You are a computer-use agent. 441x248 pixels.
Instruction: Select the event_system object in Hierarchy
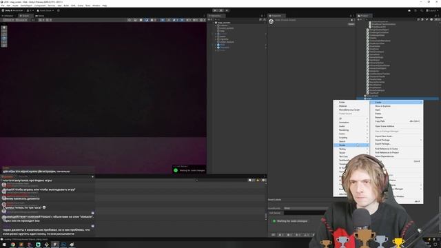pos(227,28)
